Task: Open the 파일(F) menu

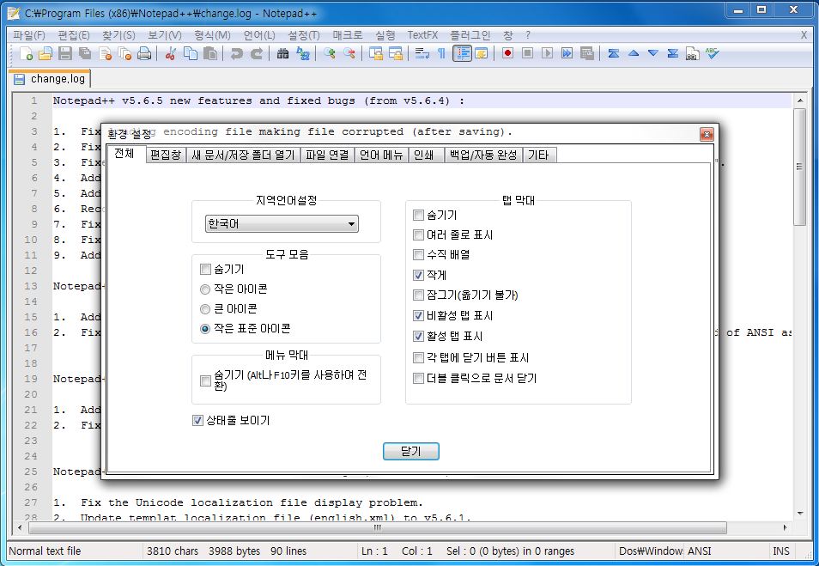Action: pos(29,35)
